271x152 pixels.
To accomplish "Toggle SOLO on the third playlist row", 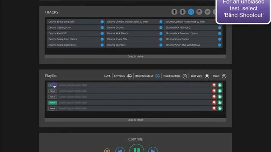I will click(x=53, y=97).
